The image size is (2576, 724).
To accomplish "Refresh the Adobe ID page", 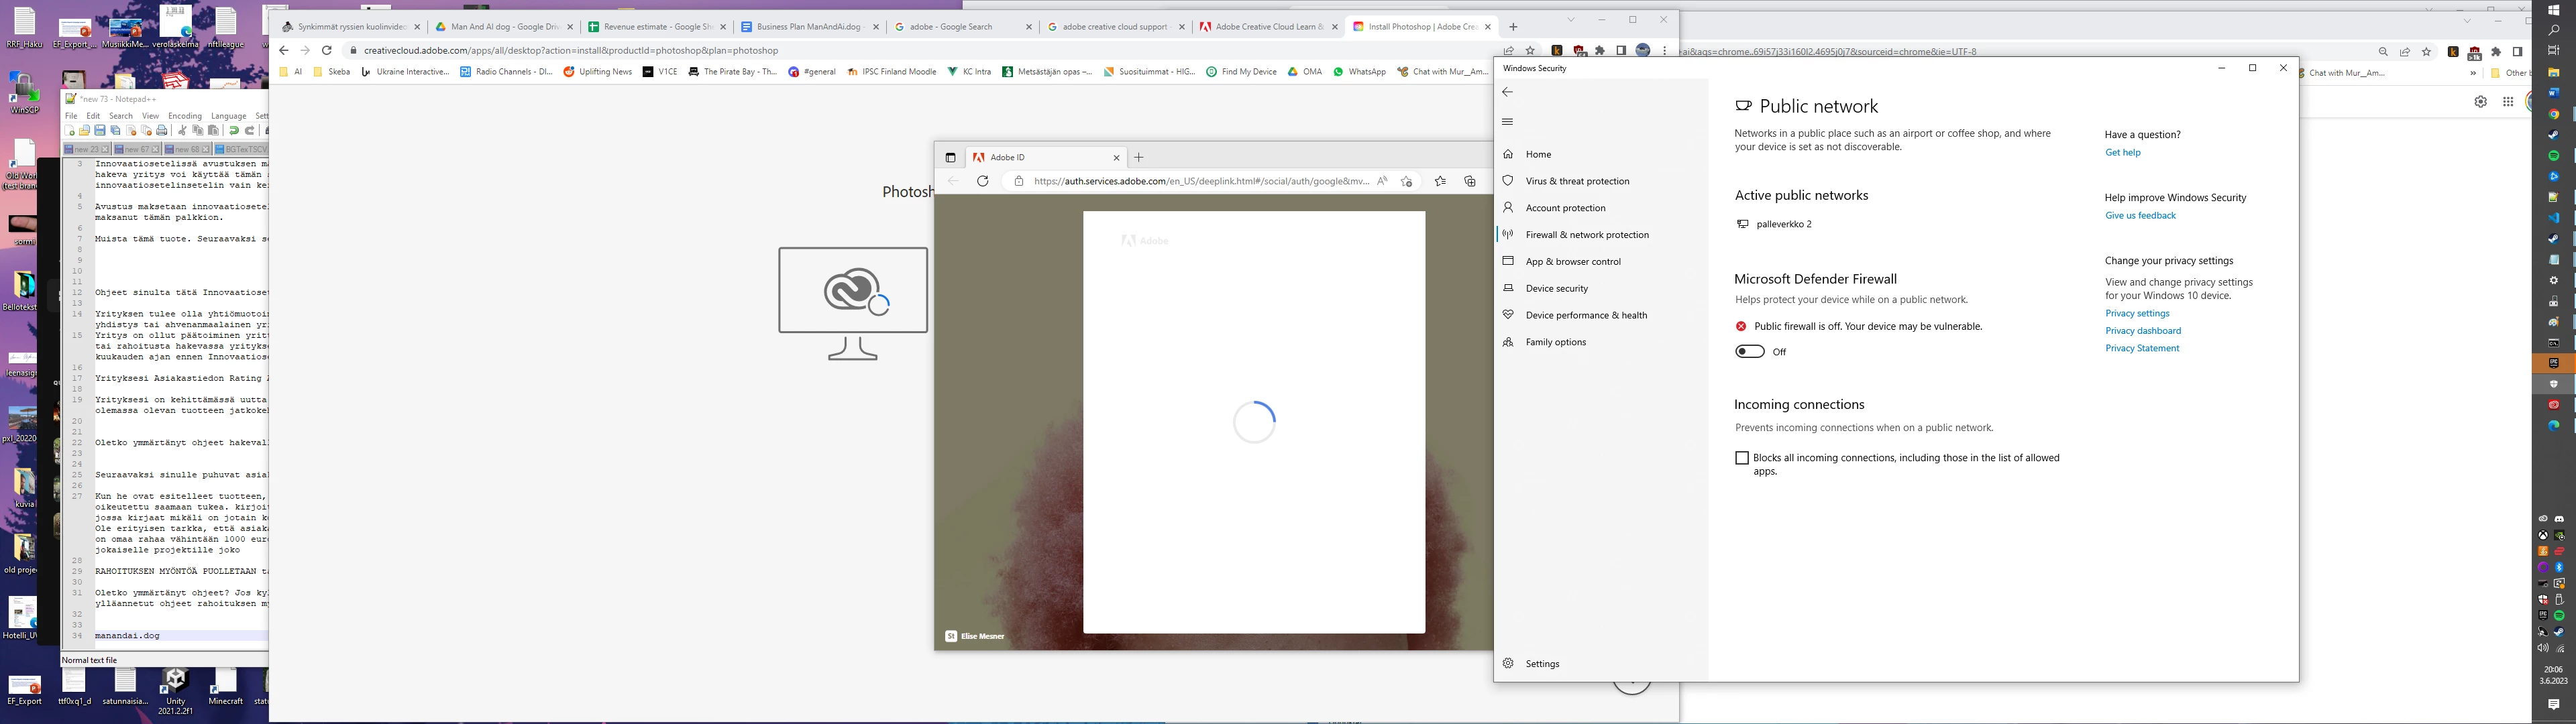I will point(982,181).
